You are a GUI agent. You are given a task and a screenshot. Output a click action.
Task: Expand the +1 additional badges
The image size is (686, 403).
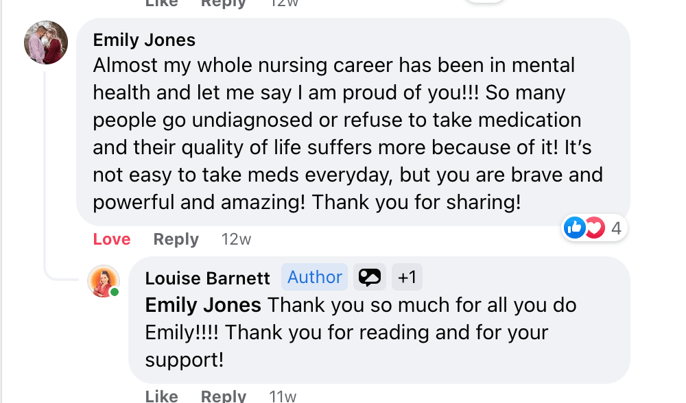tap(407, 277)
